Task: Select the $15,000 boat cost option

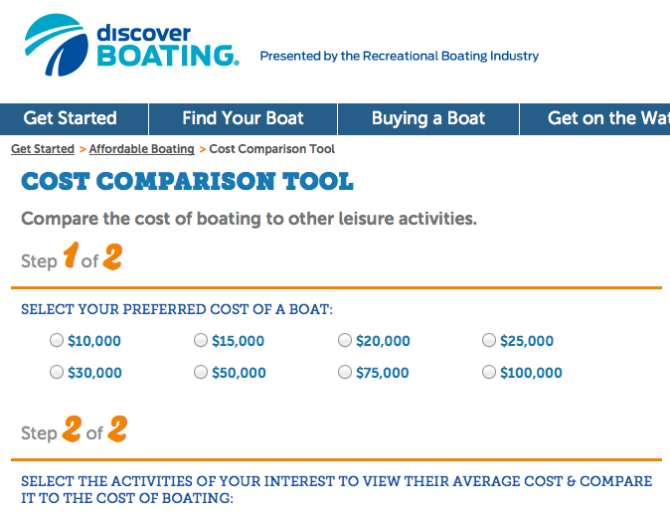Action: tap(201, 341)
